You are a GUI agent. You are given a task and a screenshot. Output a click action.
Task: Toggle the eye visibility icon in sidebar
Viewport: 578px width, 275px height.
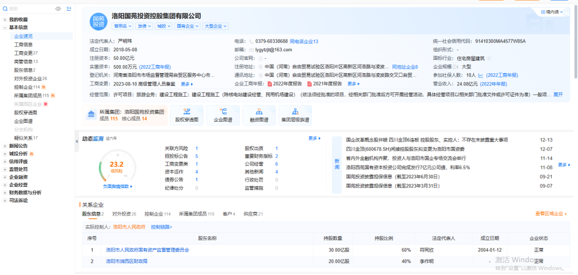coord(58,9)
